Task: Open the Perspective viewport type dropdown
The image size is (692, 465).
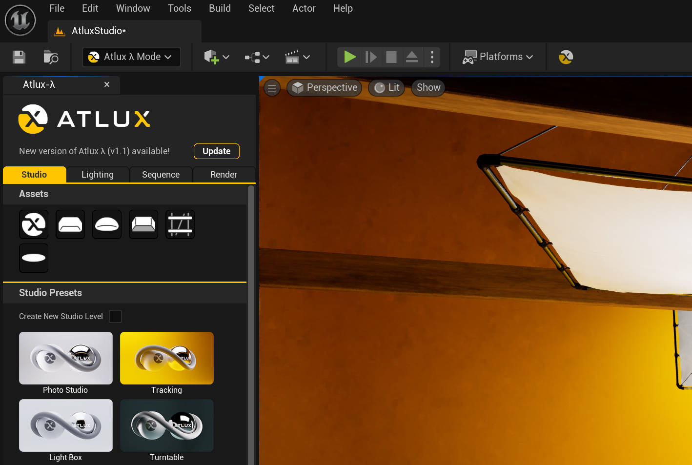Action: [x=325, y=88]
